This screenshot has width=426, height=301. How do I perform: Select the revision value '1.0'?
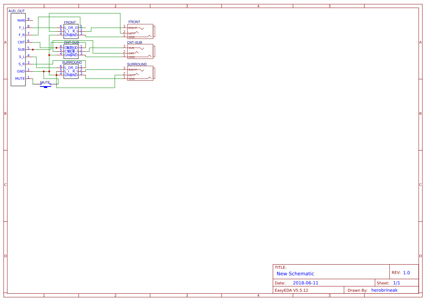[406, 273]
